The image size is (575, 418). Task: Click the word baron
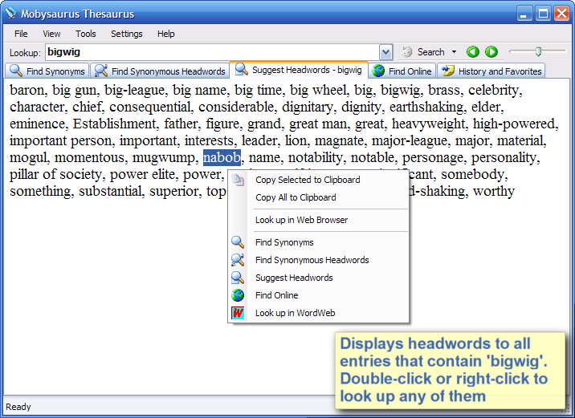pyautogui.click(x=27, y=90)
